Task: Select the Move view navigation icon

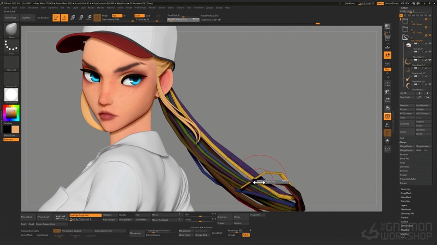Action: coord(387,92)
